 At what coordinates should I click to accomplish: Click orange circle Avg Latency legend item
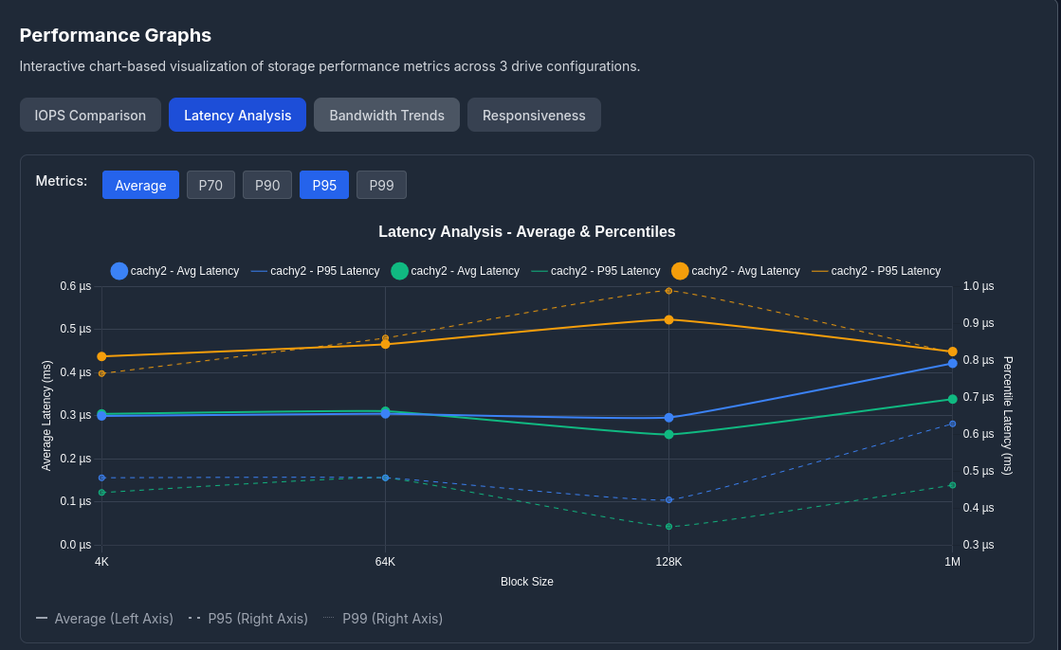736,271
